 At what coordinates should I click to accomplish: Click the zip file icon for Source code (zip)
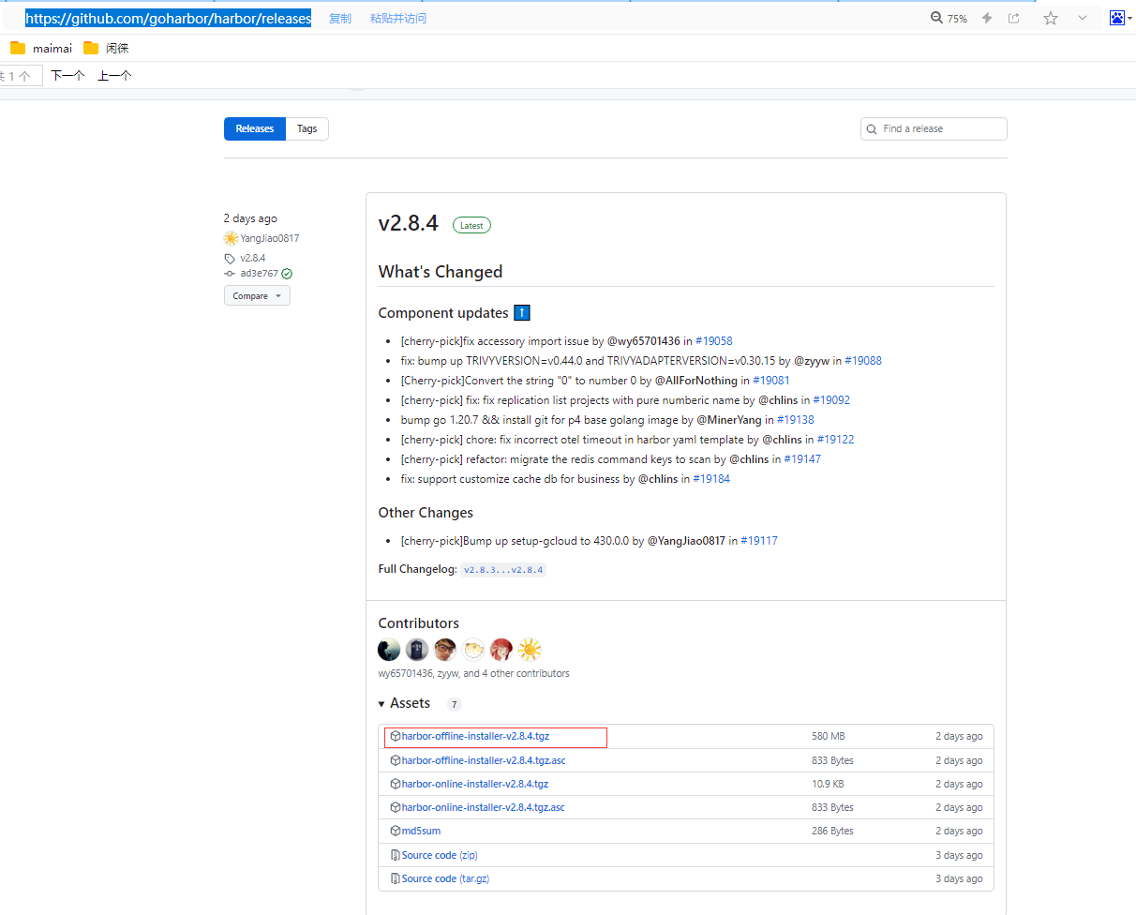pos(396,855)
